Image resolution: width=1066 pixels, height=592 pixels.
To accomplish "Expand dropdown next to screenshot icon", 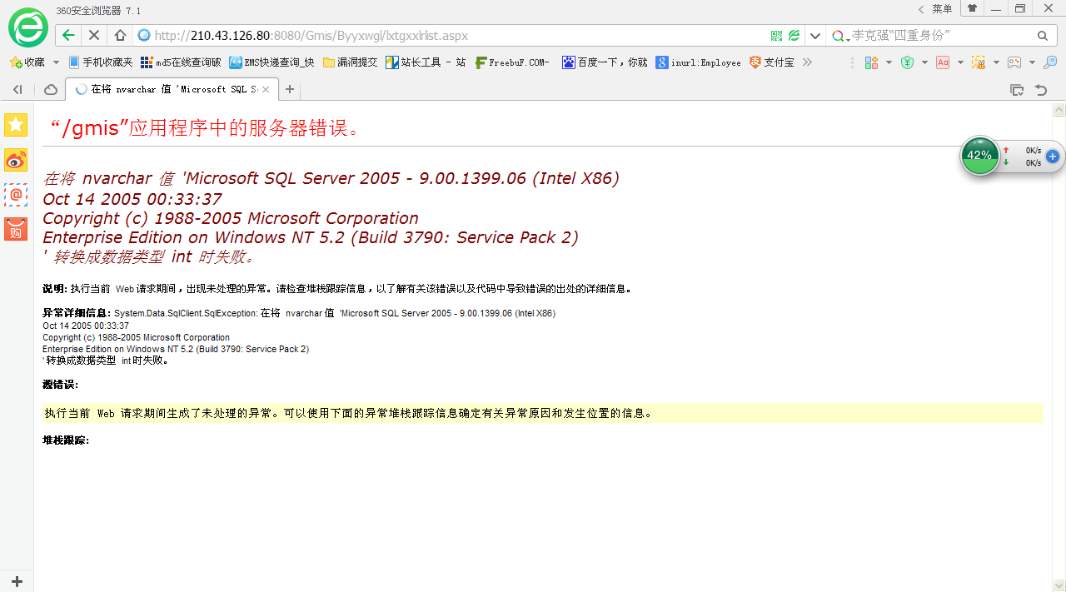I will click(x=996, y=62).
